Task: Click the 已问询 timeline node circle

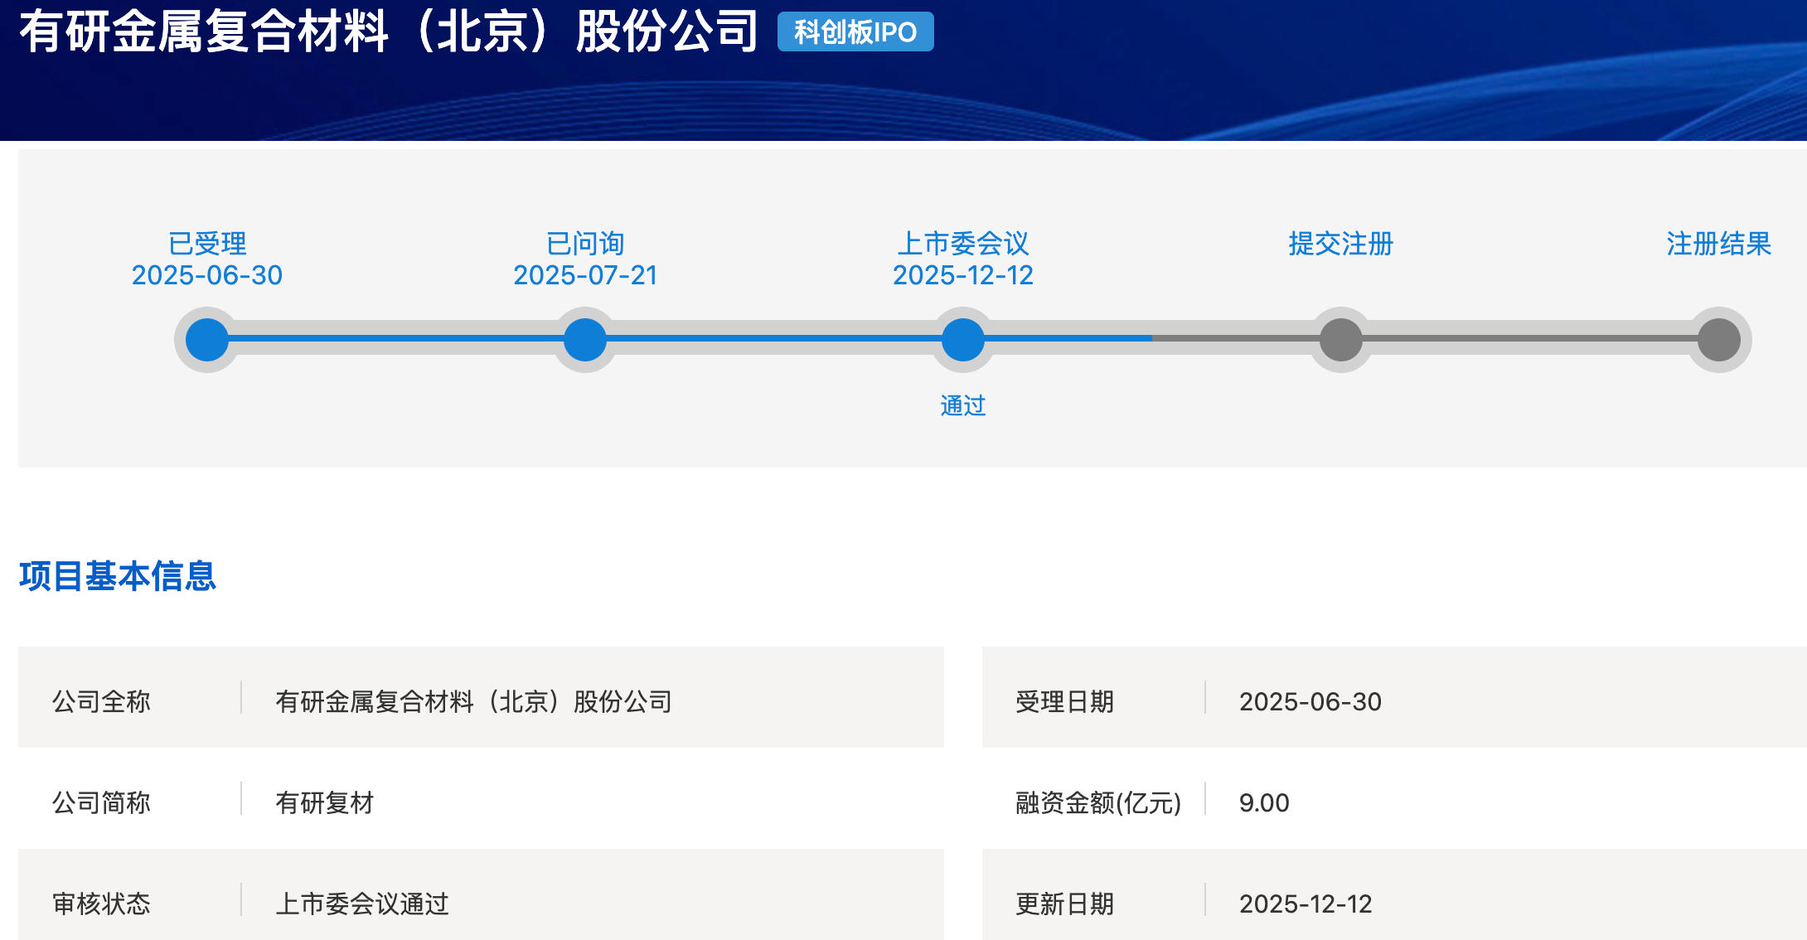Action: 585,340
